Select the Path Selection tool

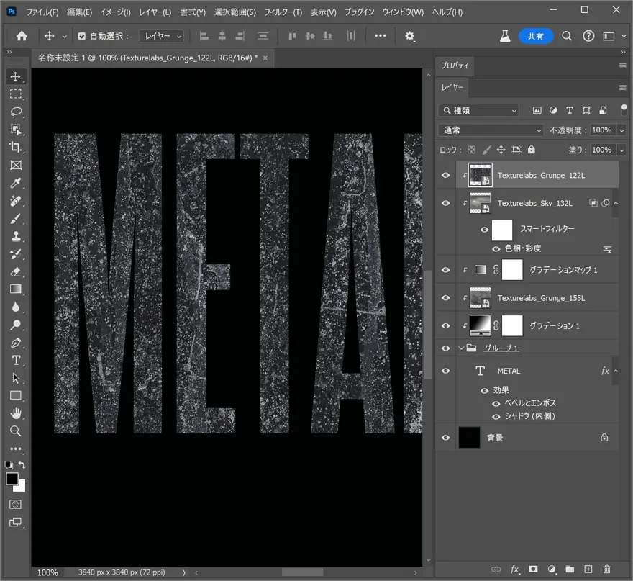pos(16,378)
